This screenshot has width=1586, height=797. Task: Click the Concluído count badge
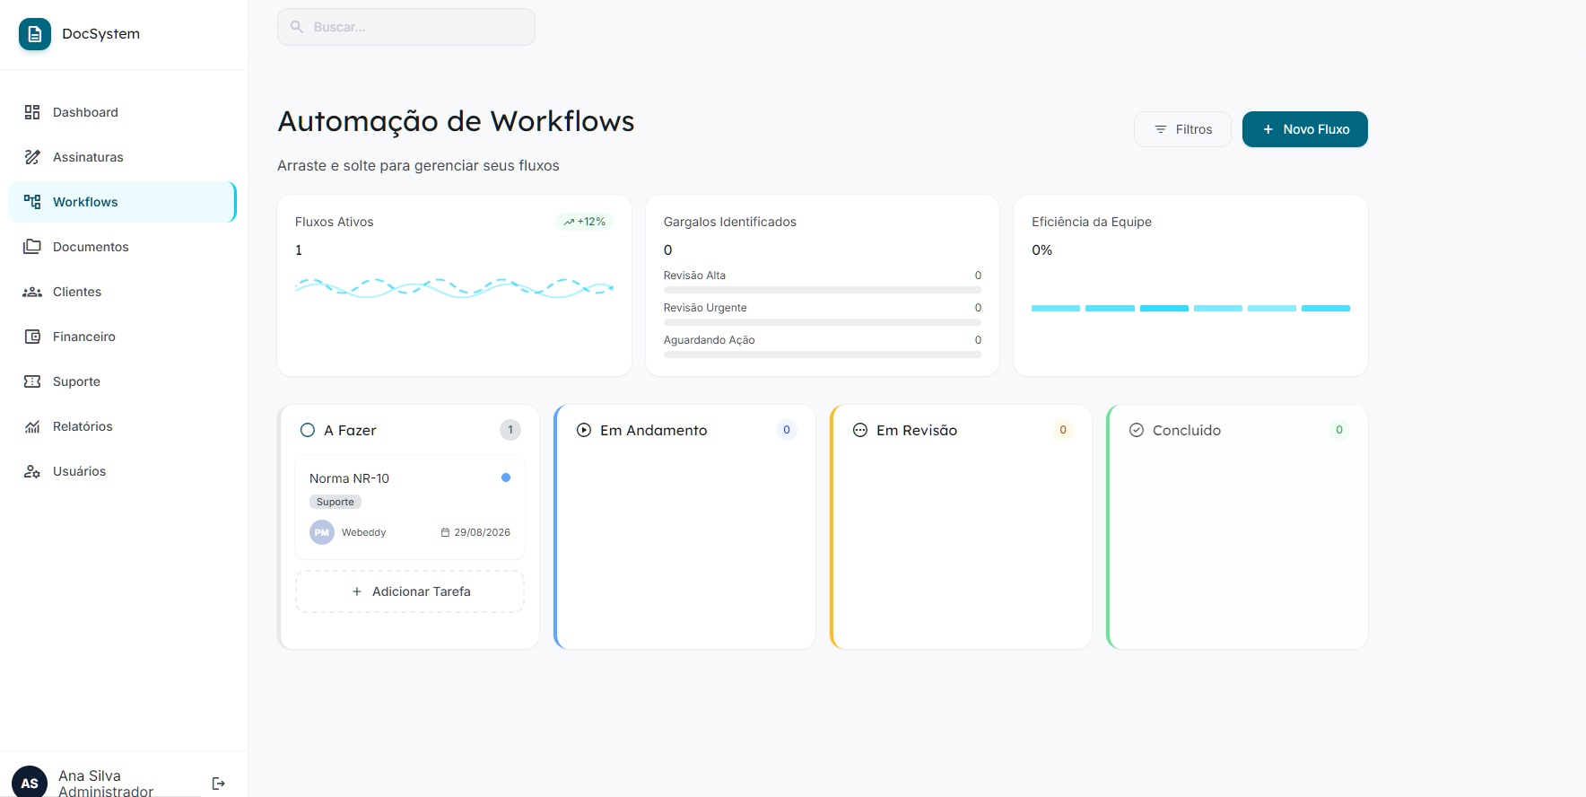pos(1339,430)
